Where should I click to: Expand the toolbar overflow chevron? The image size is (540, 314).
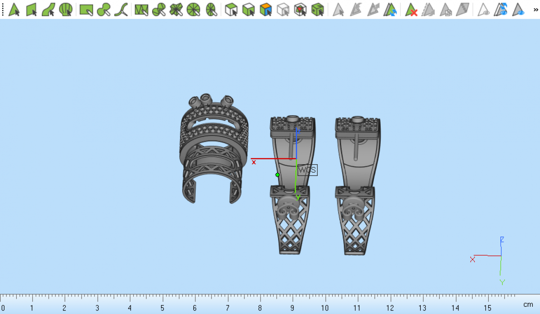(534, 9)
